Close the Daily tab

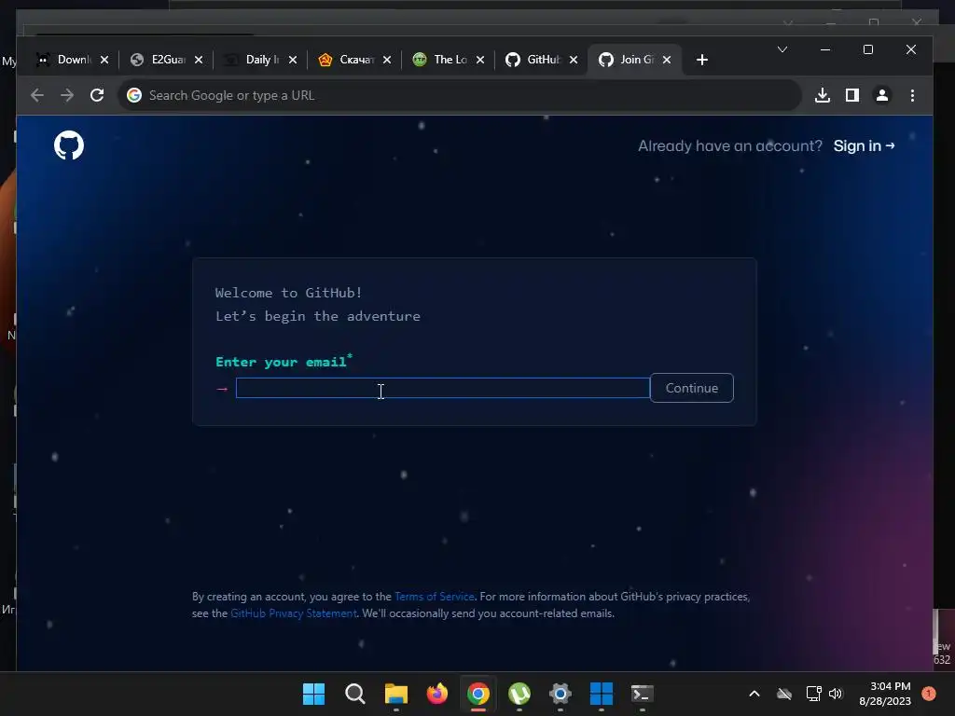293,60
